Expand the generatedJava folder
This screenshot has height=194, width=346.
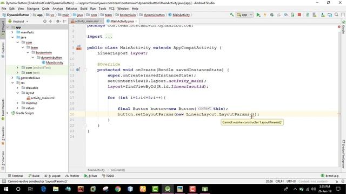tap(12, 78)
